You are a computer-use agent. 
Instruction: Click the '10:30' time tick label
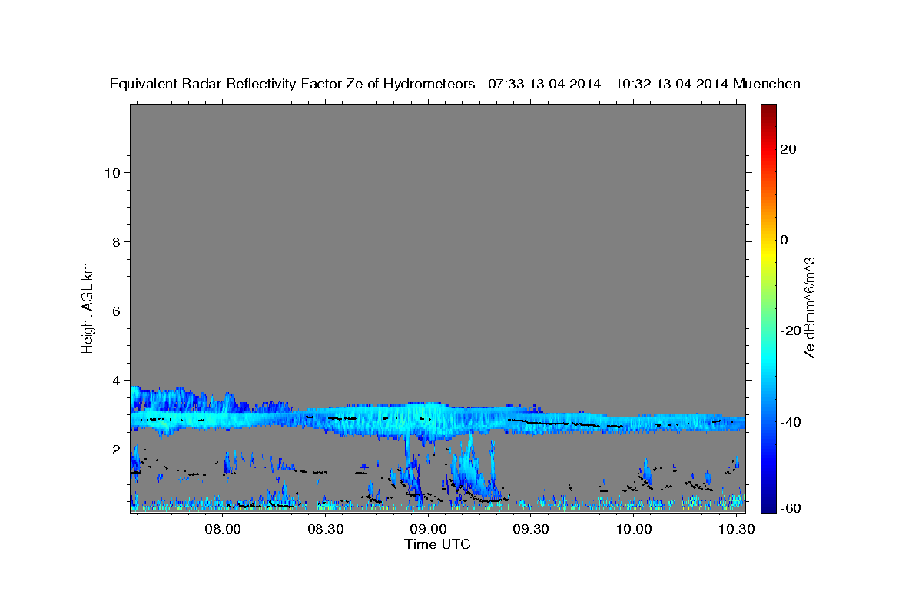[735, 530]
